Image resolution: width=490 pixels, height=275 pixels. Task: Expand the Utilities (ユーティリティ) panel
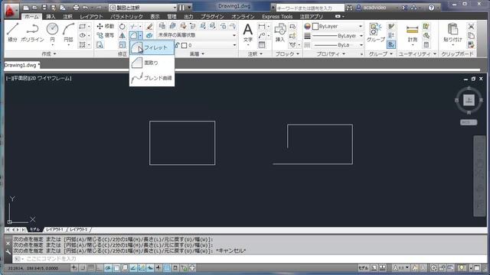(417, 54)
